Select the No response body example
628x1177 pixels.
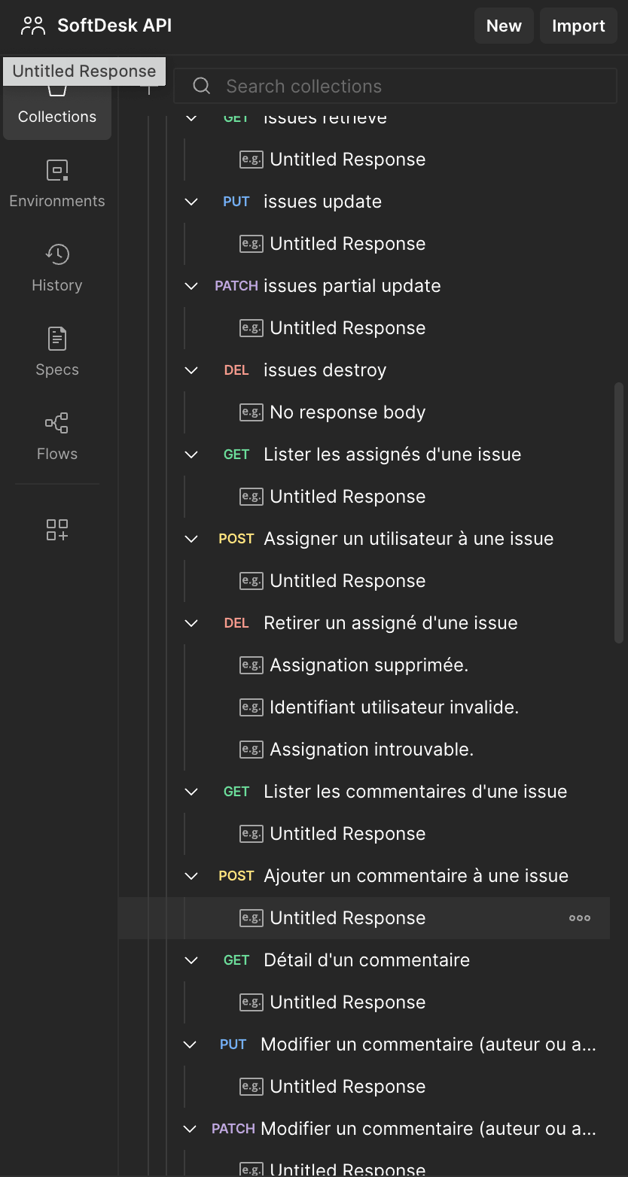(347, 412)
